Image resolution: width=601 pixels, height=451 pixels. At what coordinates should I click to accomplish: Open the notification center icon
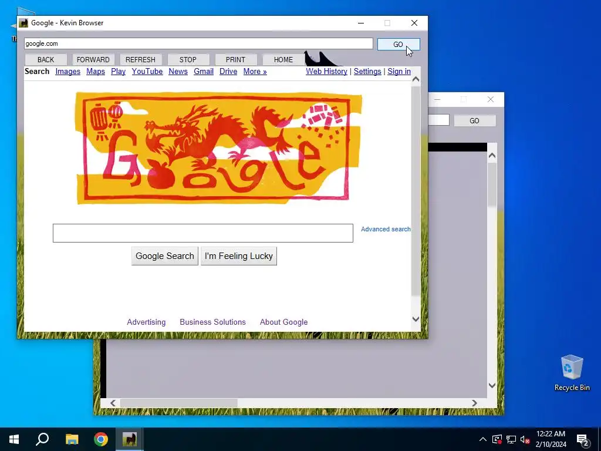[583, 440]
